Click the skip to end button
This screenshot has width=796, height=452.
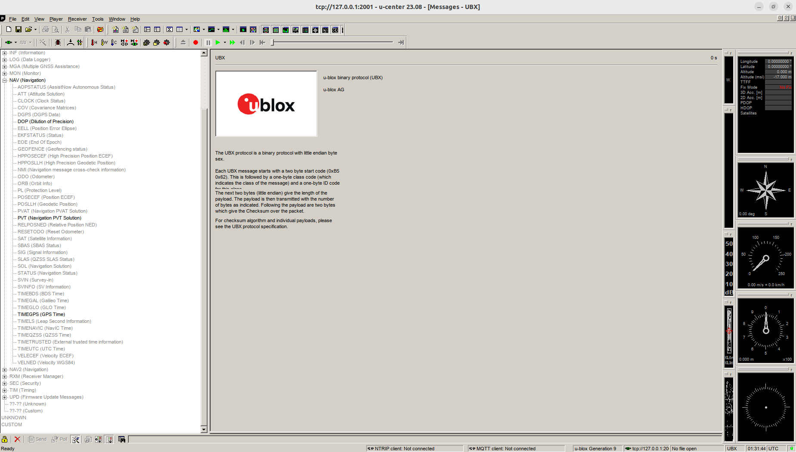pos(401,42)
